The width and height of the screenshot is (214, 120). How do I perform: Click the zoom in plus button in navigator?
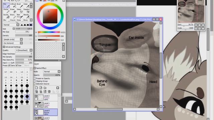[200, 25]
